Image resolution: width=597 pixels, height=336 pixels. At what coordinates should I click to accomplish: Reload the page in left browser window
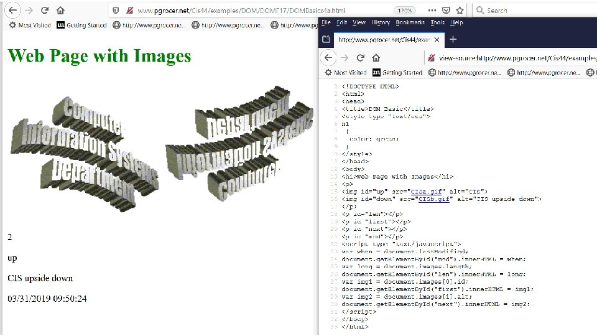coord(45,11)
